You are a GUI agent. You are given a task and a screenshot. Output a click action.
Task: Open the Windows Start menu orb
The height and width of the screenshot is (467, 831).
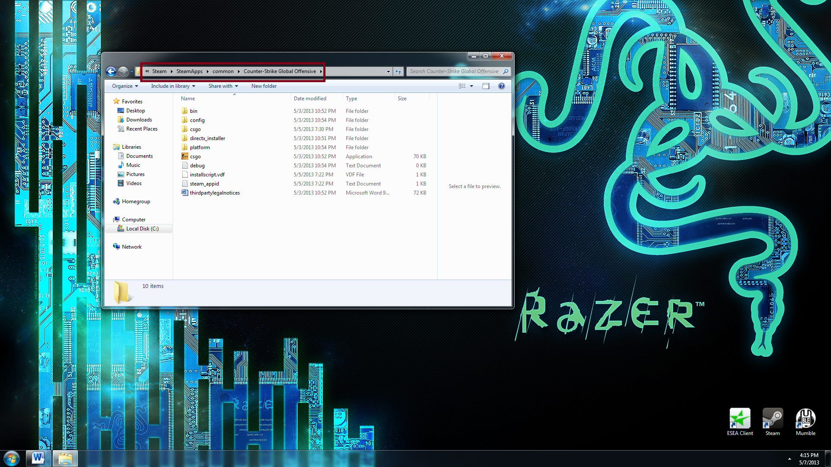12,458
